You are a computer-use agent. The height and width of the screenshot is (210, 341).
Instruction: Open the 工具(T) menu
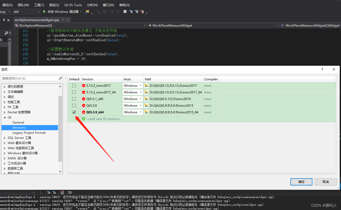coord(39,5)
